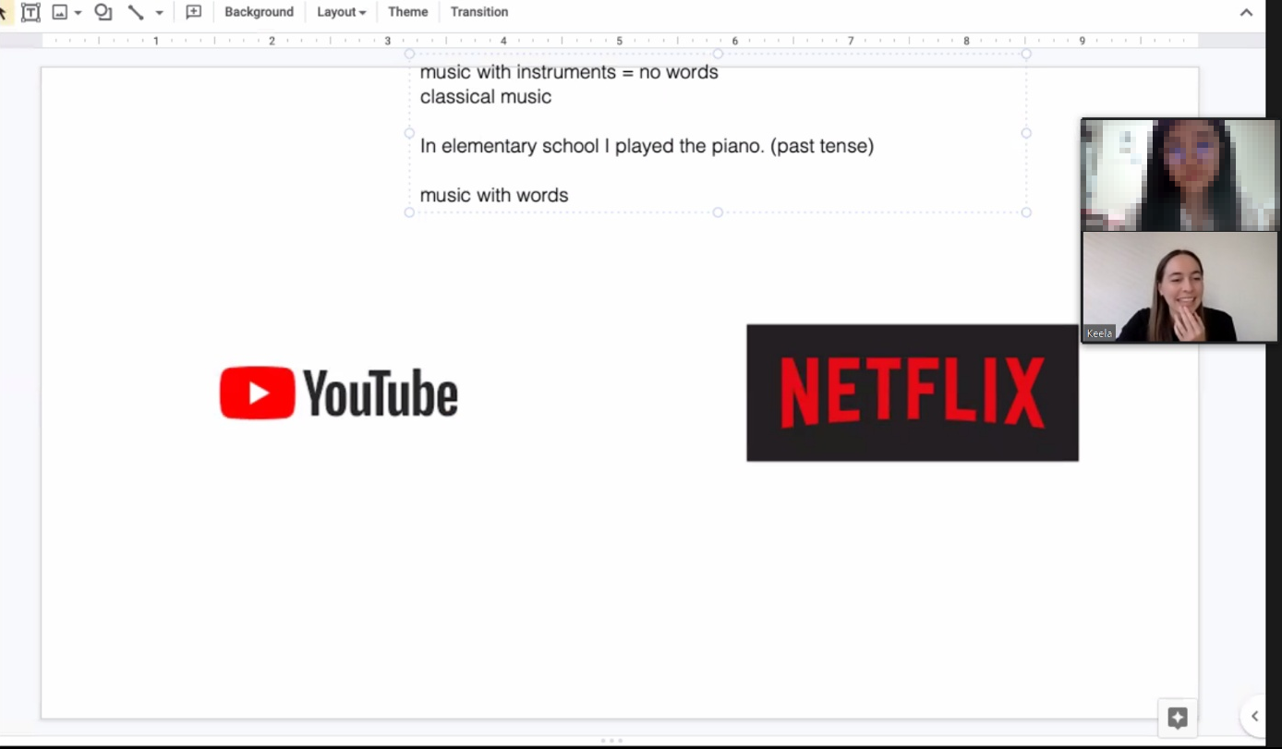Collapse the toolbar with the up chevron

[1246, 12]
